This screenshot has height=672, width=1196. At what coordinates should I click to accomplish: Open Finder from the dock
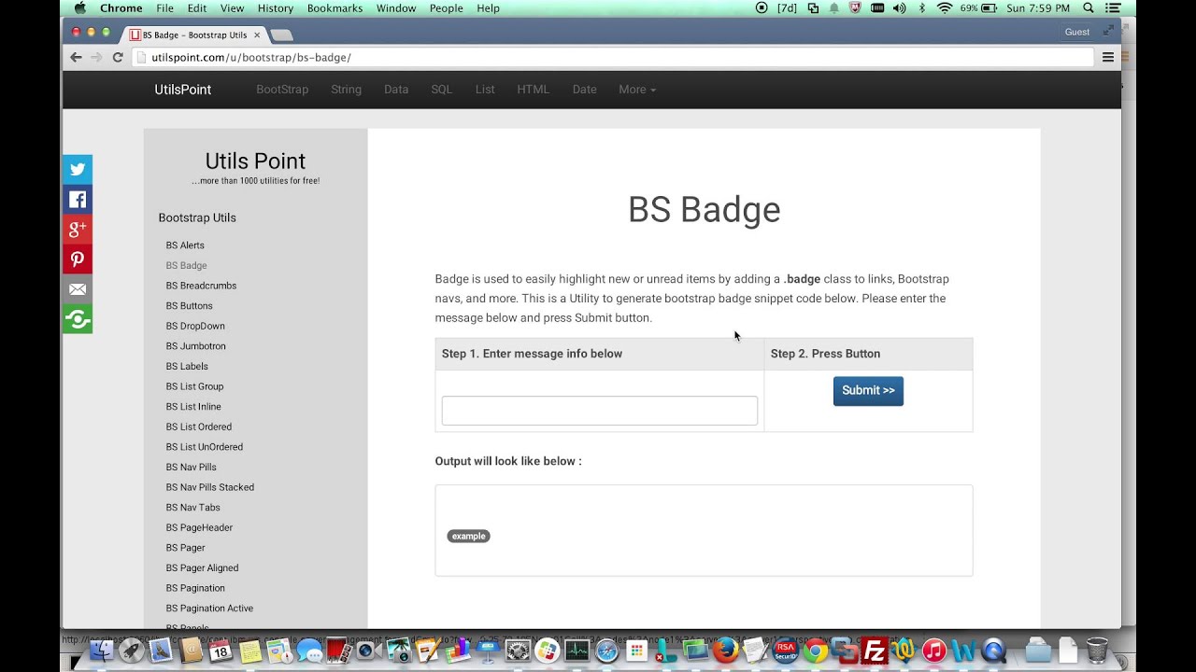[102, 651]
